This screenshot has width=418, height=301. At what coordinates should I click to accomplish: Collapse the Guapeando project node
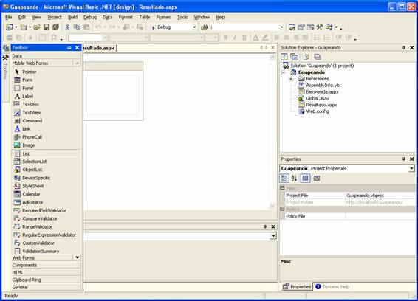tap(284, 72)
